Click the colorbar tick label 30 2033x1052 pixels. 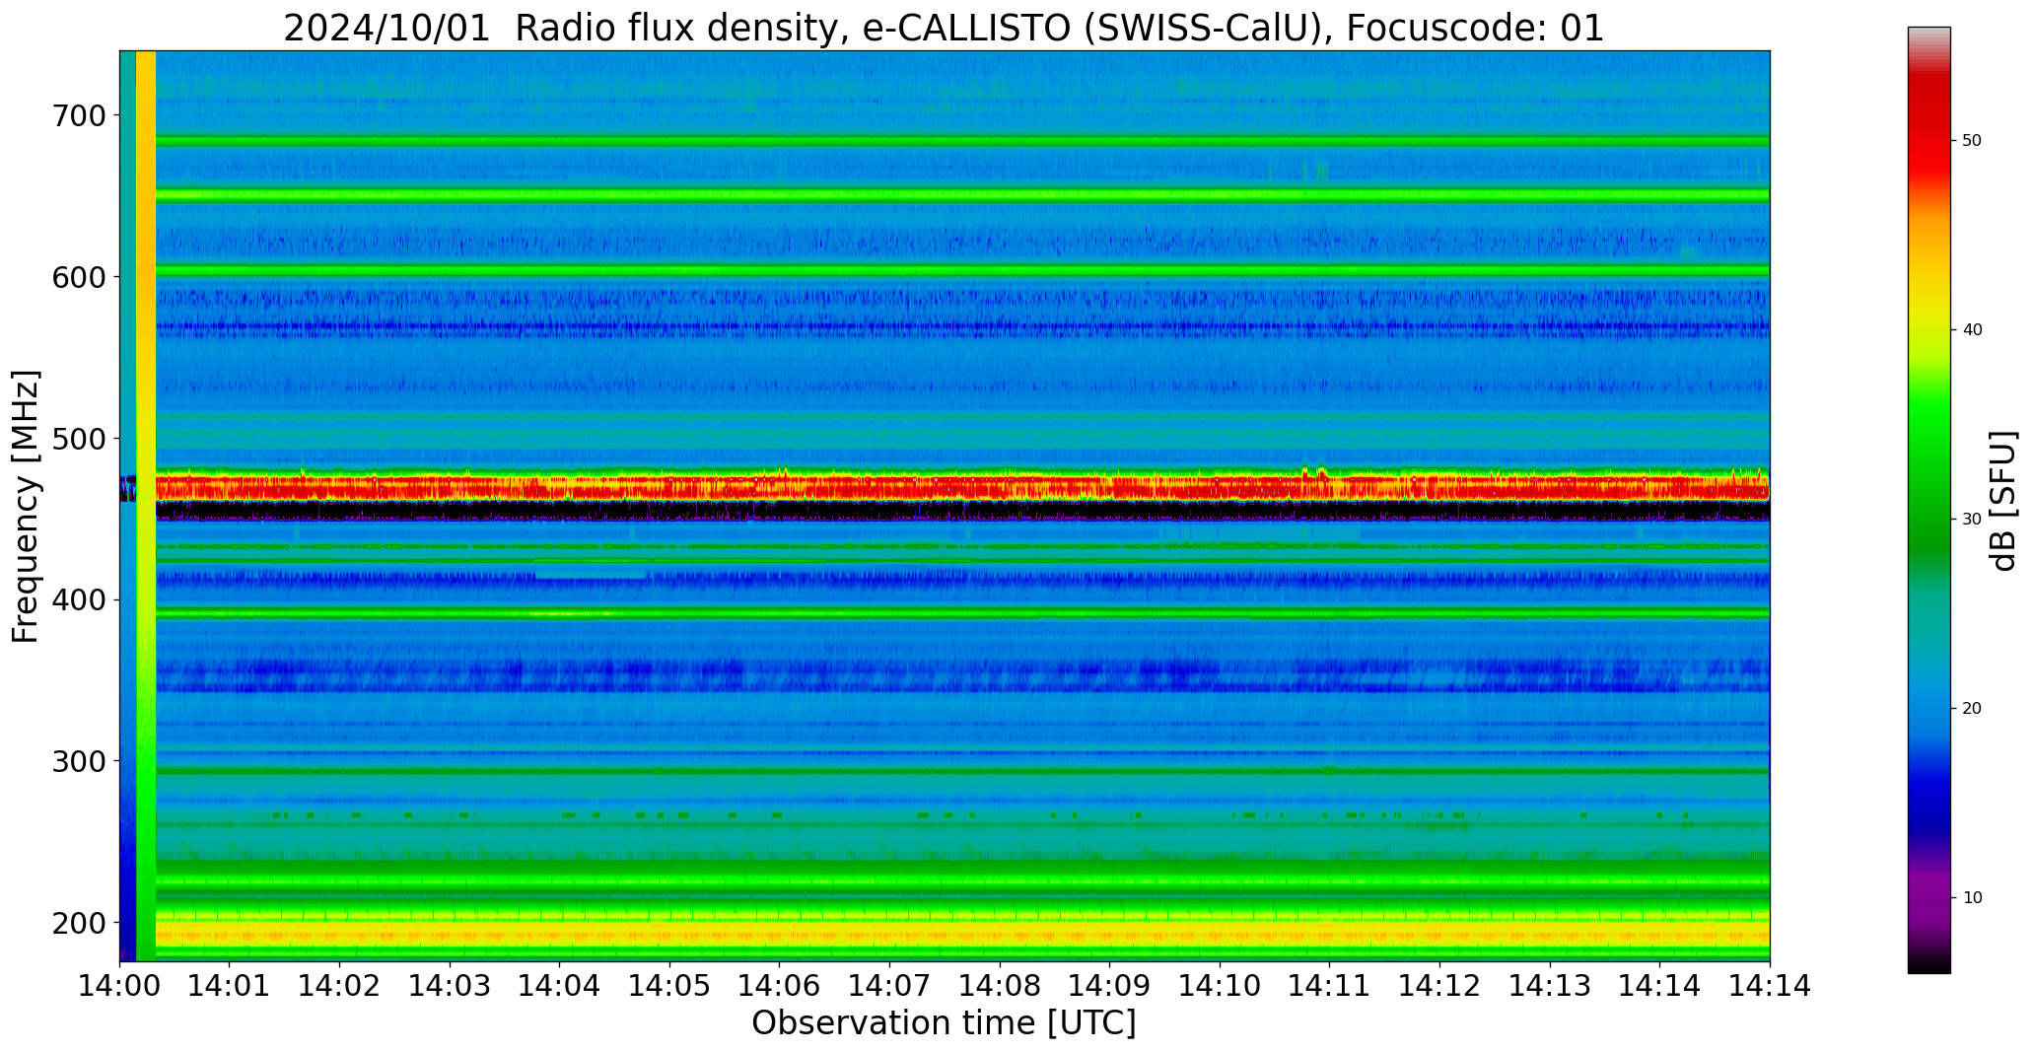pyautogui.click(x=1972, y=520)
